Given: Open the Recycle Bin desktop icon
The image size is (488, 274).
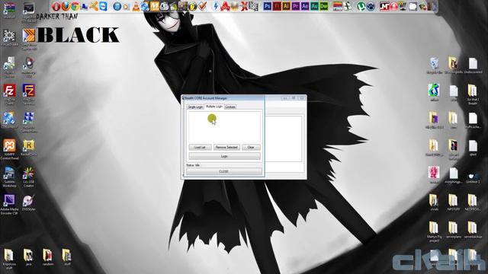Looking at the screenshot, I should tap(434, 65).
